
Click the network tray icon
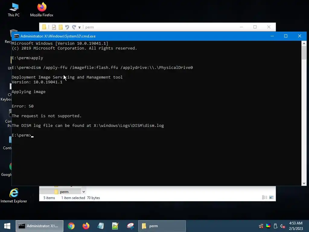click(x=261, y=226)
